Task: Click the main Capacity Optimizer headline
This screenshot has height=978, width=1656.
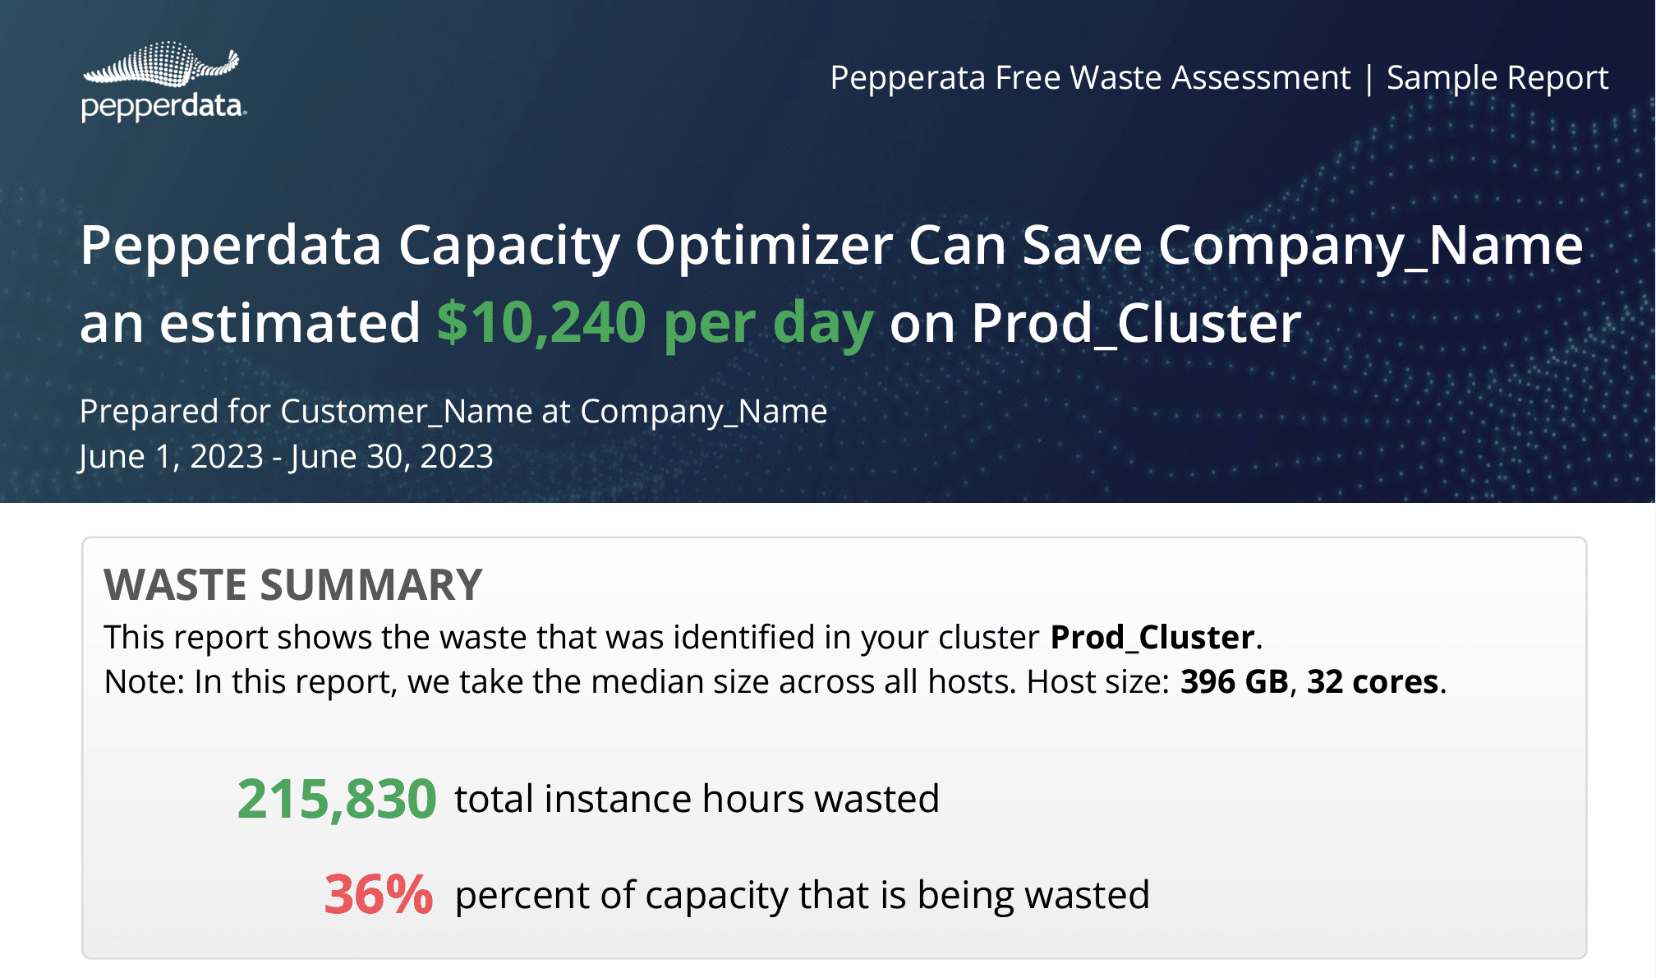Action: pos(830,284)
